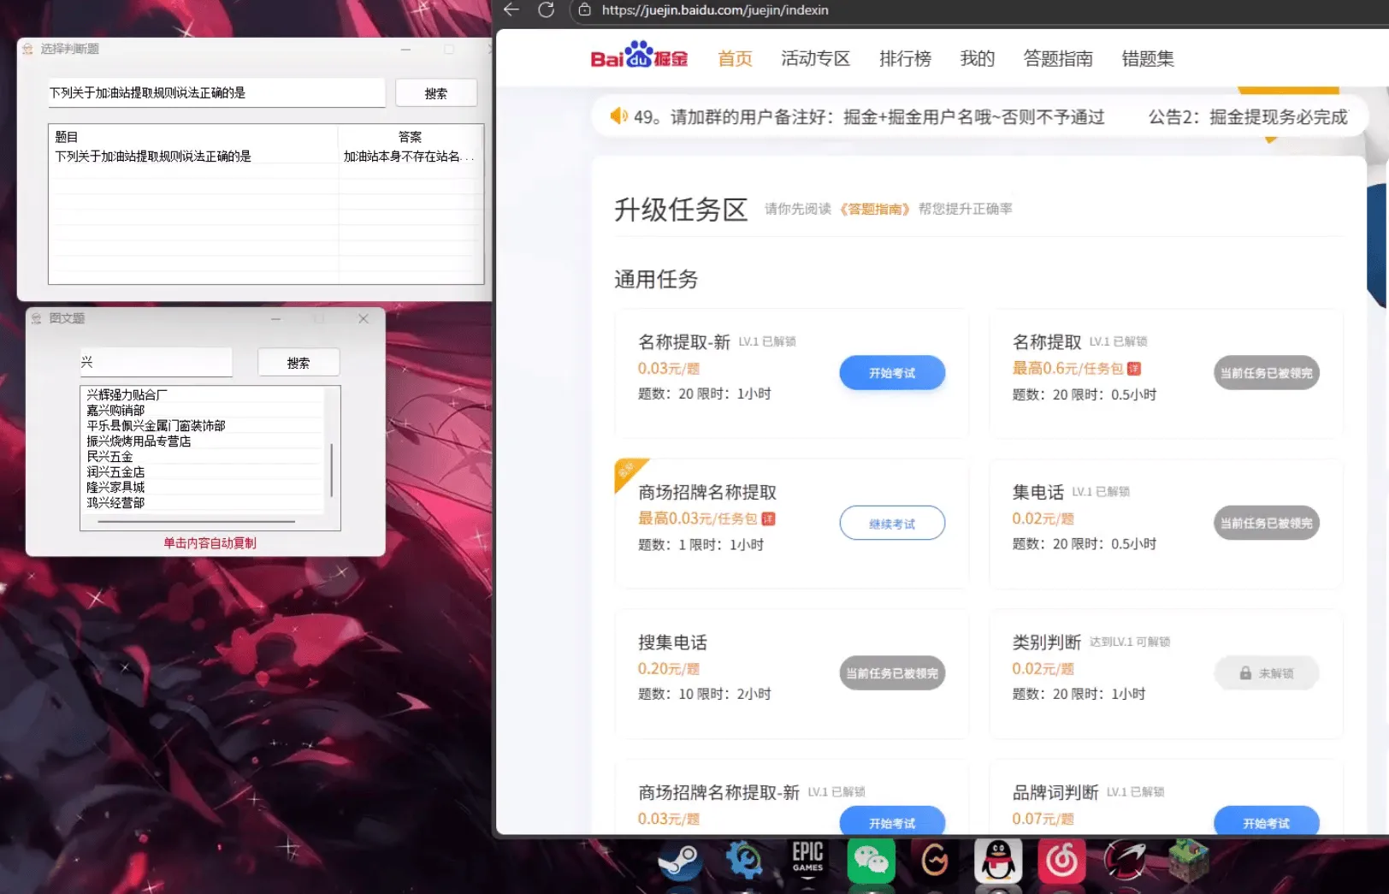Switch to 活动专区
The height and width of the screenshot is (894, 1389).
[x=815, y=58]
